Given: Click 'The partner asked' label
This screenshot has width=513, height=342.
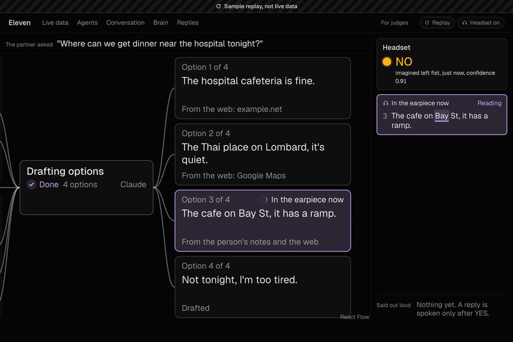Looking at the screenshot, I should [x=29, y=45].
